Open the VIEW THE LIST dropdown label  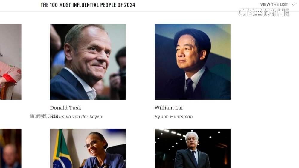[274, 4]
